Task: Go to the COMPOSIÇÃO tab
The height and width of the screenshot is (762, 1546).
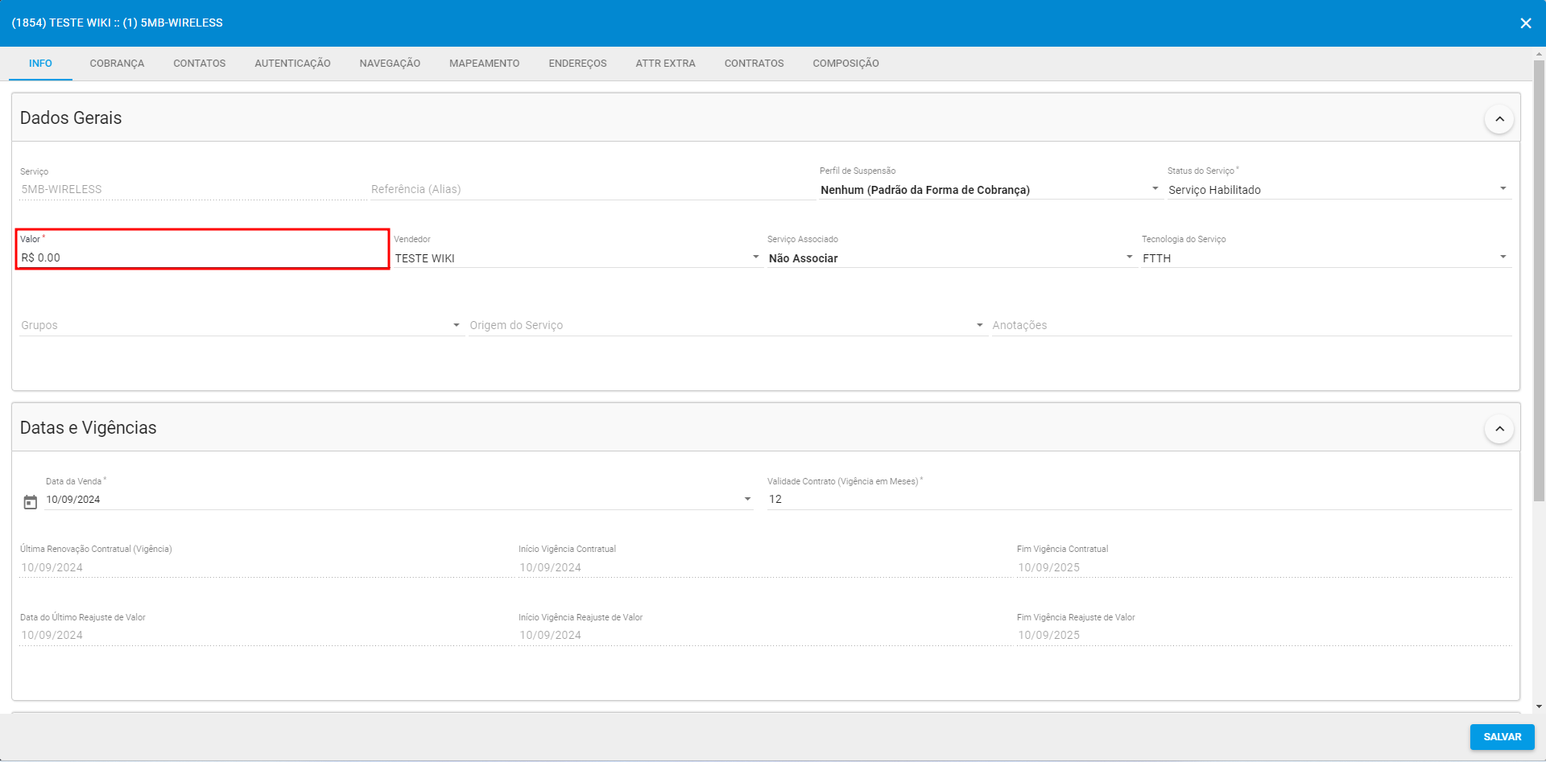Action: click(x=845, y=64)
